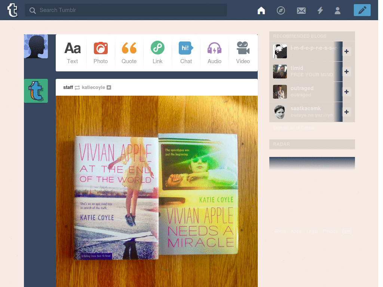This screenshot has height=287, width=383.
Task: Open the Explore compass icon
Action: pyautogui.click(x=281, y=10)
